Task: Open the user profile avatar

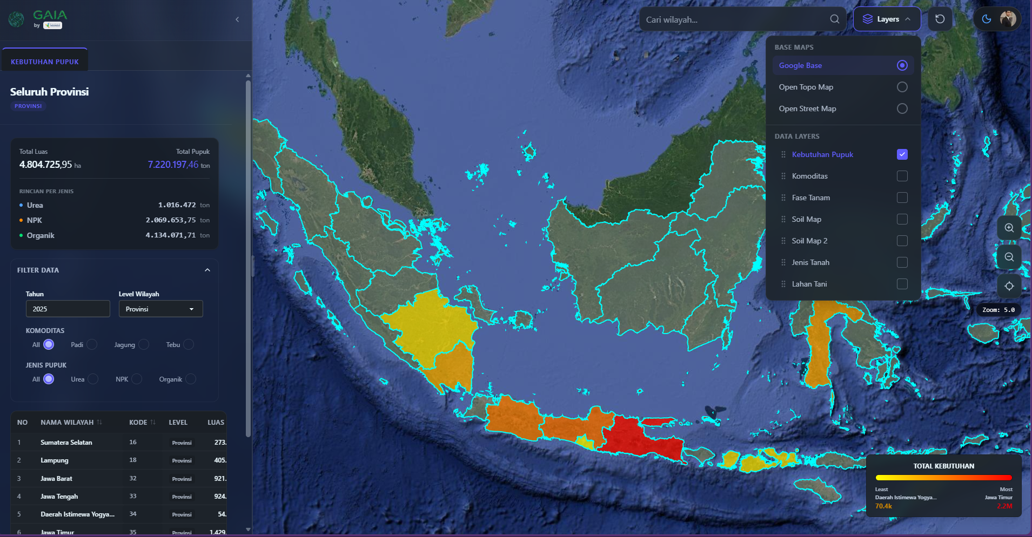Action: (x=1008, y=19)
